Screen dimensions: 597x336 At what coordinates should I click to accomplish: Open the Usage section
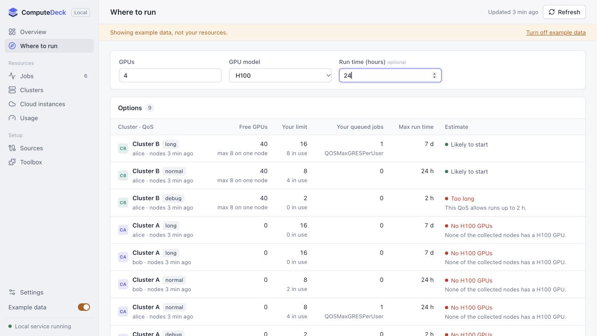click(x=49, y=118)
